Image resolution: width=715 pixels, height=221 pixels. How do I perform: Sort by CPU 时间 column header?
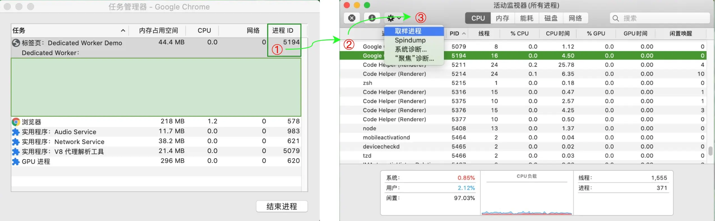point(558,34)
